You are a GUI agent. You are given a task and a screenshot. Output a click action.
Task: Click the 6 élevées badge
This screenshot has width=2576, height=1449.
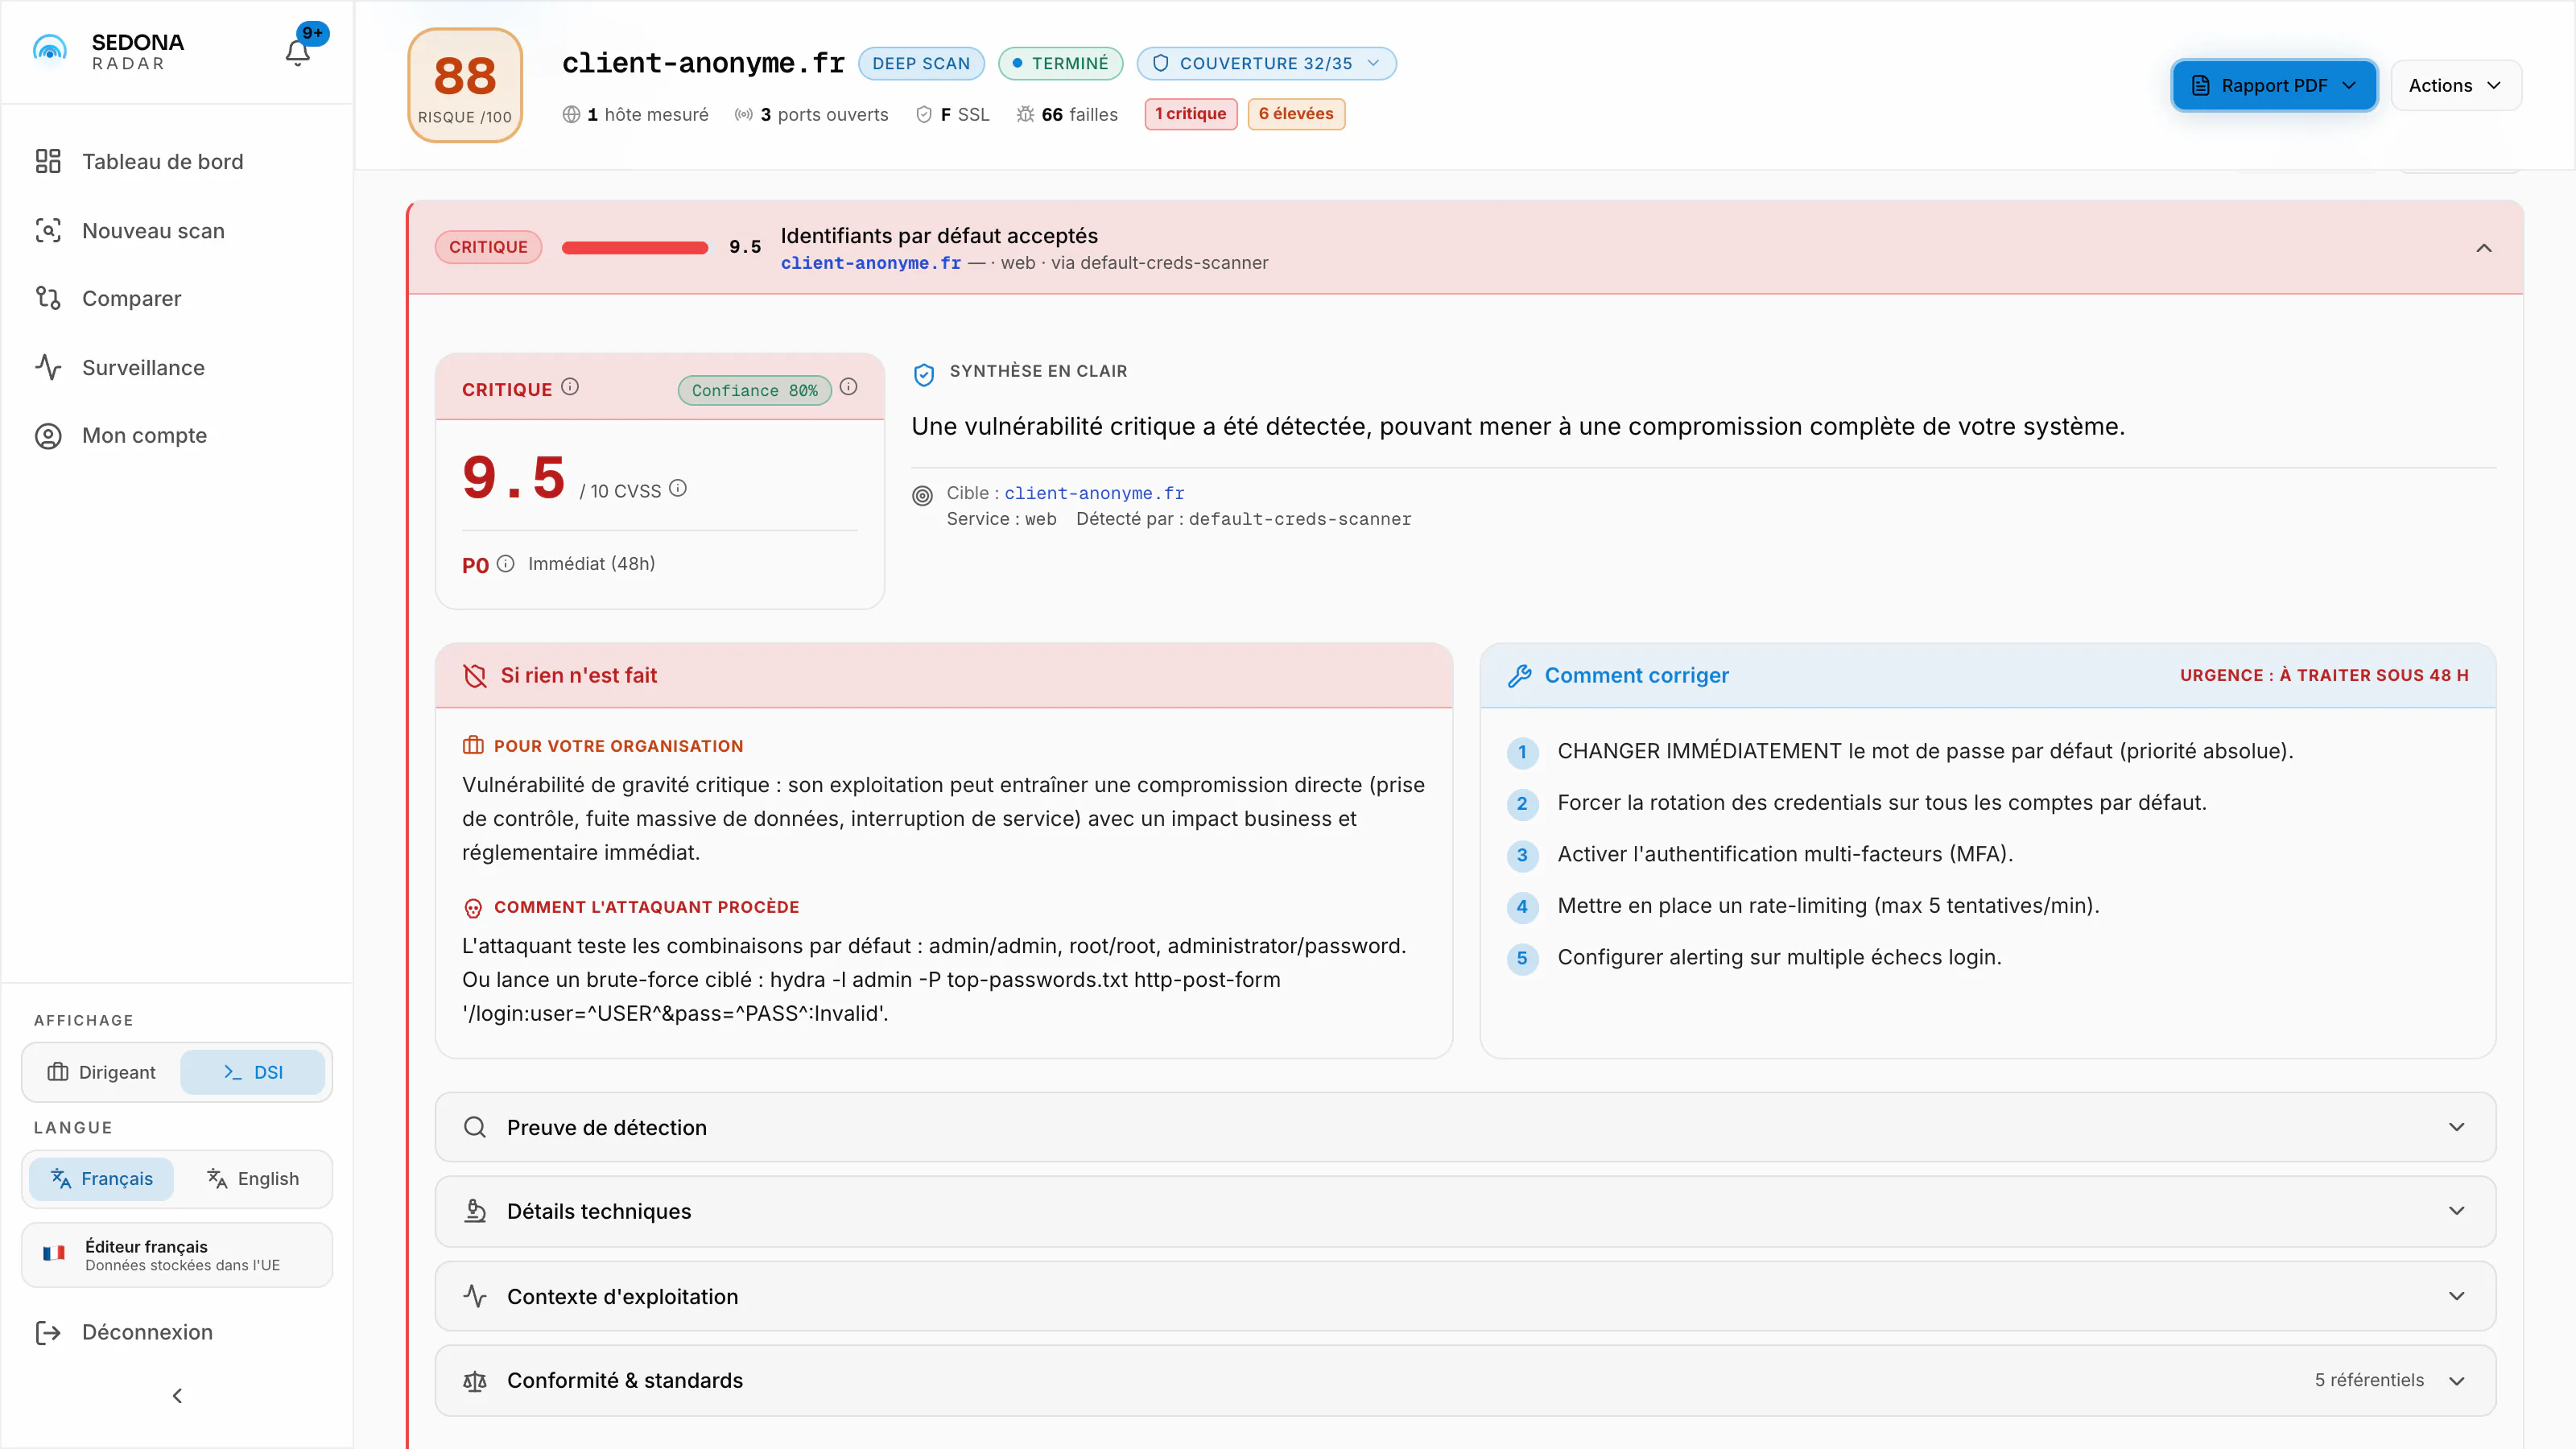(x=1296, y=114)
